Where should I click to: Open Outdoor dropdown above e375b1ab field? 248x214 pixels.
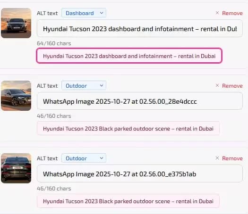[x=84, y=158]
